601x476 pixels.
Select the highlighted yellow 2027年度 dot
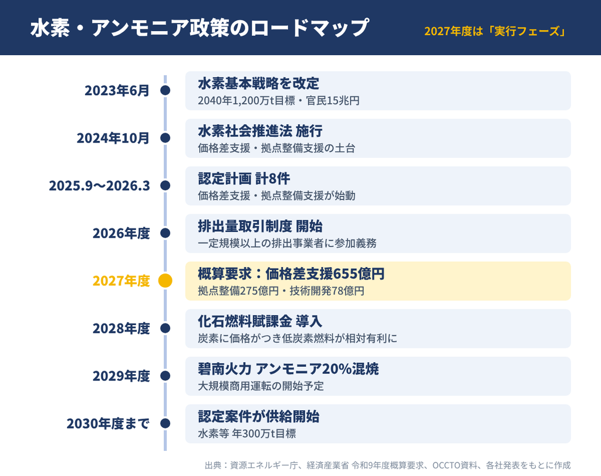tap(165, 281)
